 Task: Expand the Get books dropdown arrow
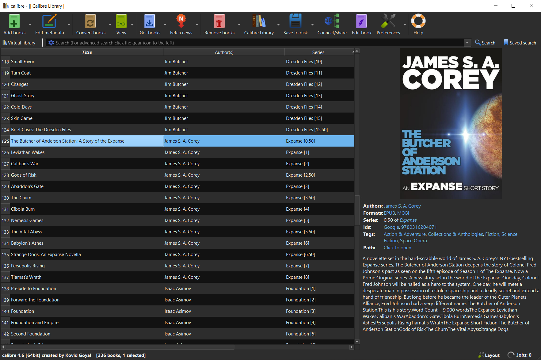[x=165, y=25]
